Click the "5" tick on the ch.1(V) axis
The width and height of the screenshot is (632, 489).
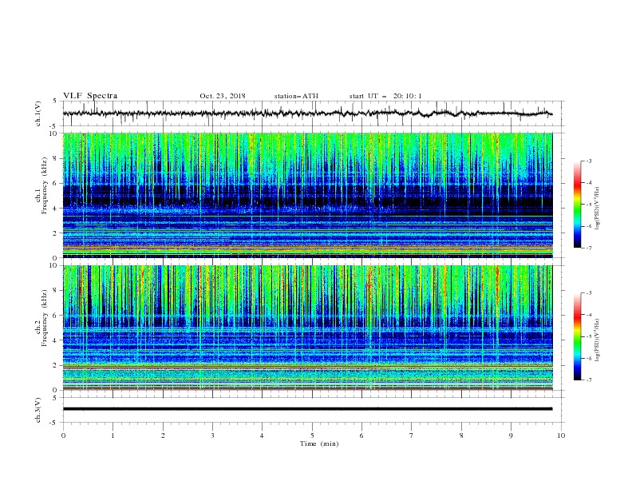(57, 101)
